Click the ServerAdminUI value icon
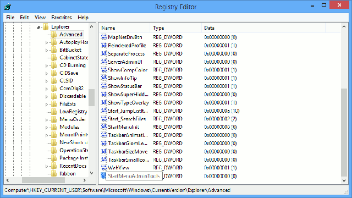The image size is (352, 198). click(x=104, y=62)
